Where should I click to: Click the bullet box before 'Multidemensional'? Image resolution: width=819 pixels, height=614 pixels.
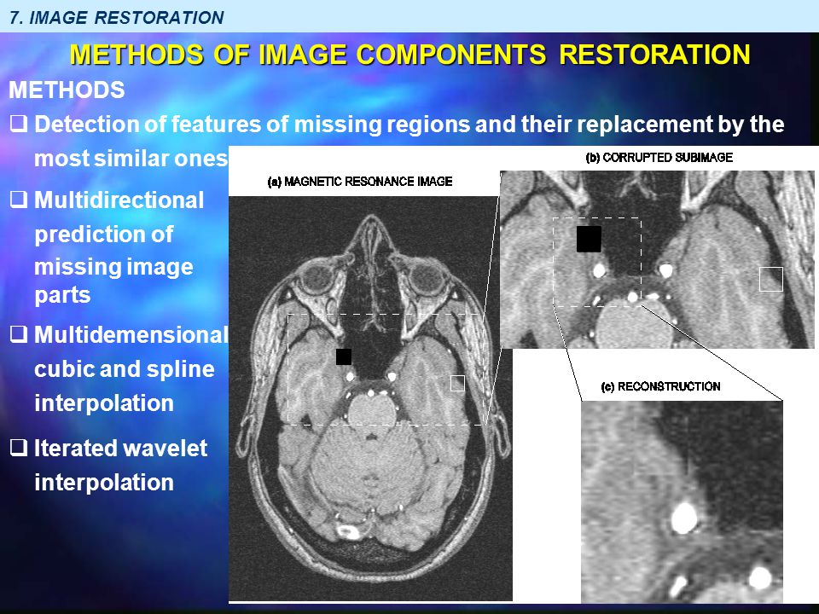(19, 334)
